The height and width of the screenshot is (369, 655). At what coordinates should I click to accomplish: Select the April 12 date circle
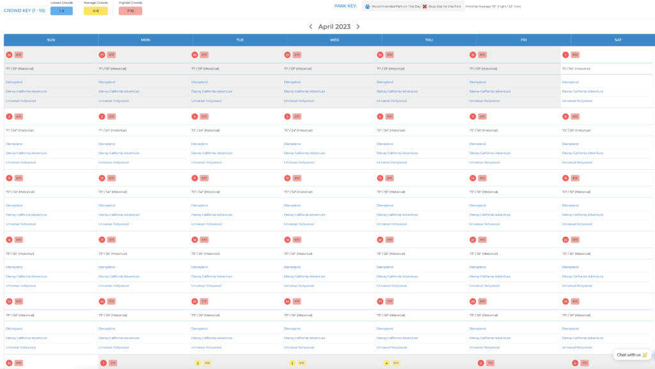tap(287, 179)
